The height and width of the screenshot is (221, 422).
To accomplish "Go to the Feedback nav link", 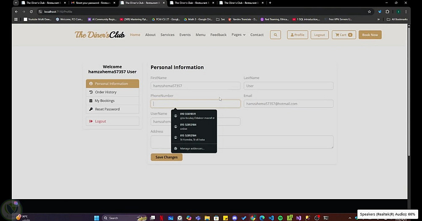I will (x=218, y=35).
